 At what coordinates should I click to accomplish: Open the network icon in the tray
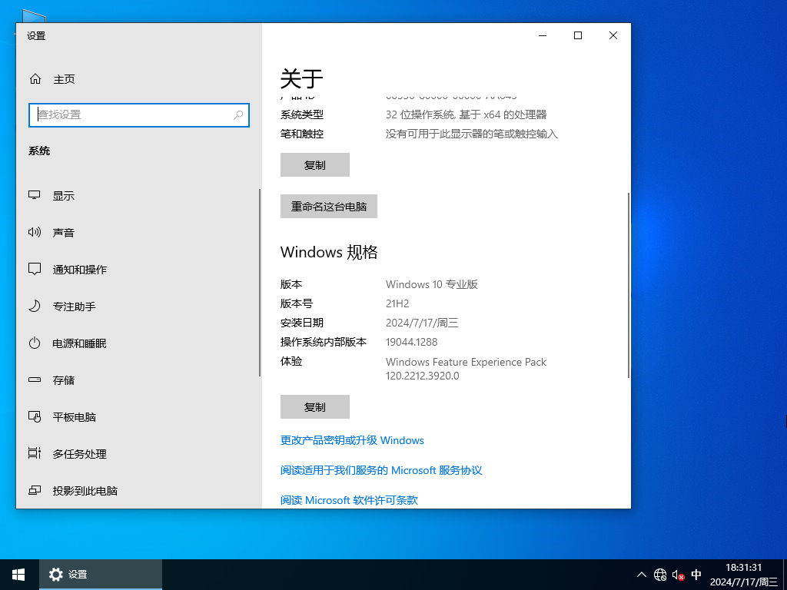pyautogui.click(x=659, y=575)
